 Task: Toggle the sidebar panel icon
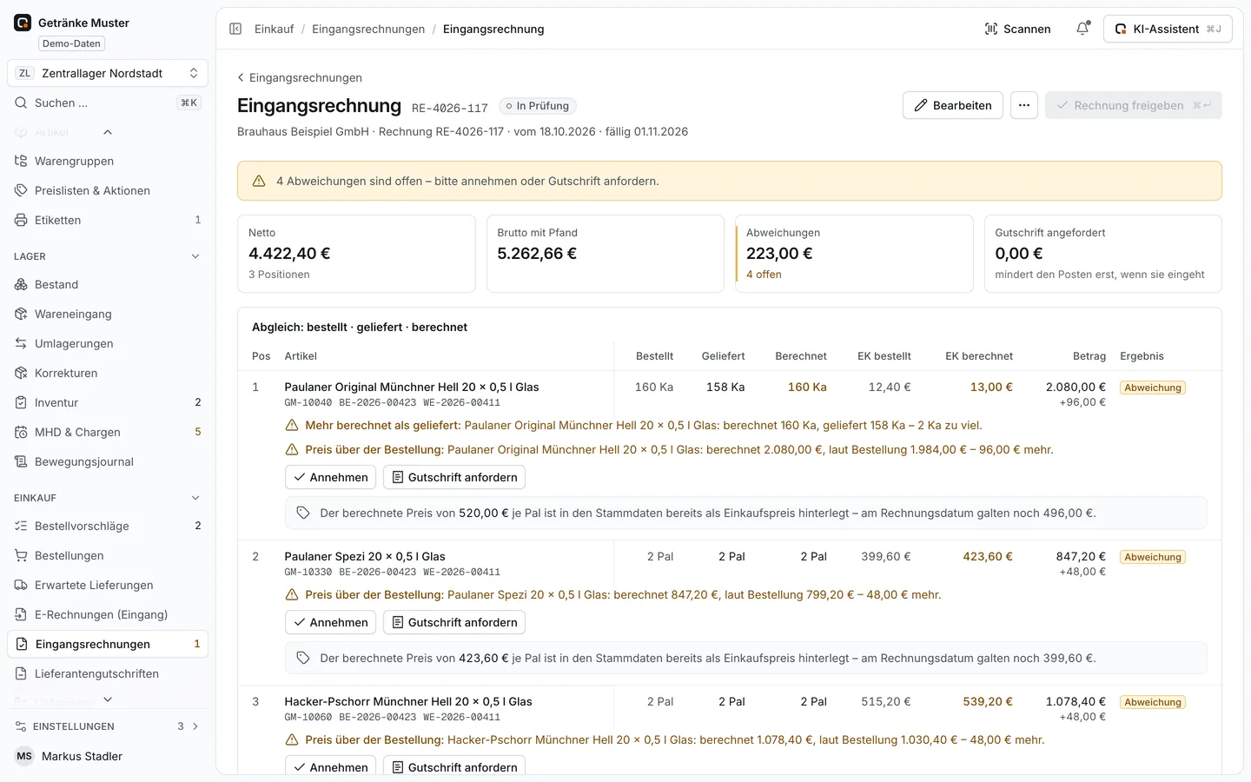click(x=235, y=29)
